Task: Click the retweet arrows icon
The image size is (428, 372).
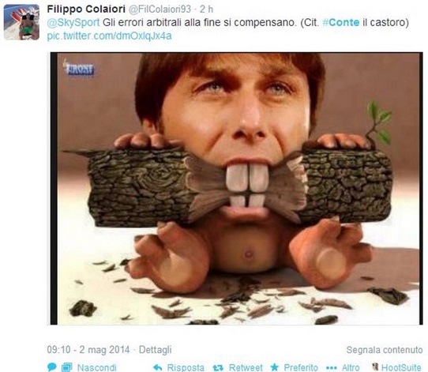Action: click(x=218, y=368)
